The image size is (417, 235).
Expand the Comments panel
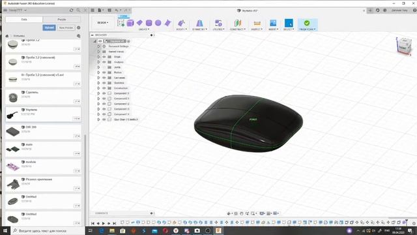point(152,213)
